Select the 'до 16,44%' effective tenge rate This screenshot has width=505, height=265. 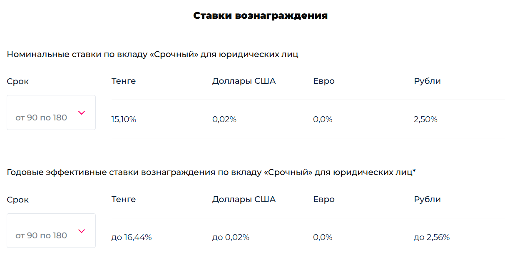click(132, 237)
